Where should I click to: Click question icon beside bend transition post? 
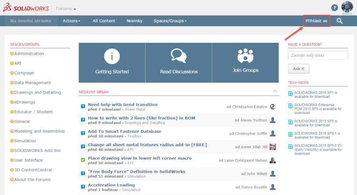click(x=83, y=107)
